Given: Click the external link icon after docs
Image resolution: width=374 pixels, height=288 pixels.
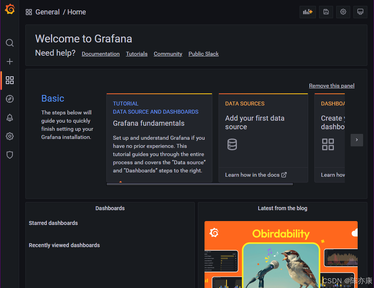Looking at the screenshot, I should point(284,175).
